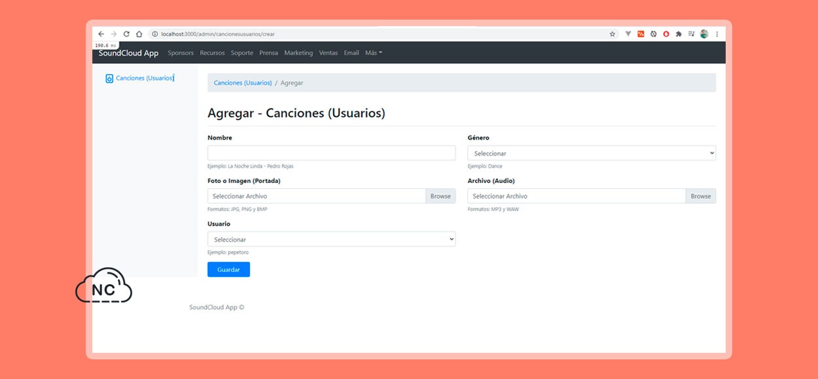Click the address bar URL field

[x=383, y=34]
